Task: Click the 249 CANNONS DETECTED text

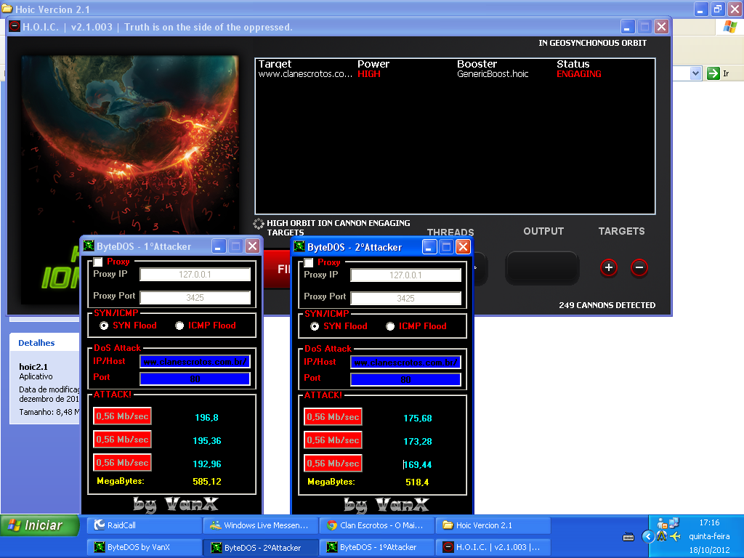Action: click(607, 305)
